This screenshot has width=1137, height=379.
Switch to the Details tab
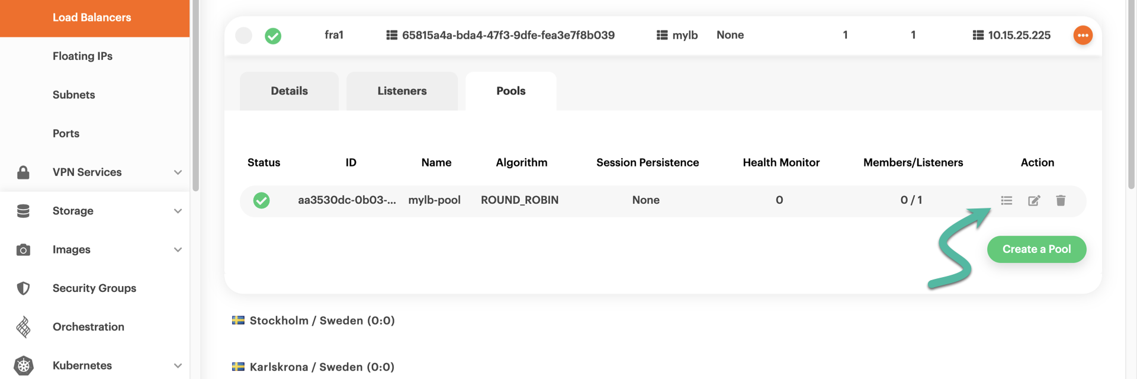tap(289, 91)
